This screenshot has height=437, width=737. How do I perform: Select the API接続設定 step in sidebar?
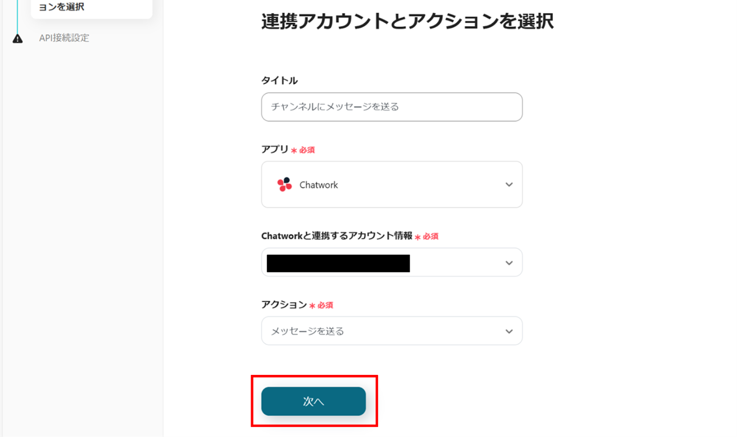coord(64,38)
